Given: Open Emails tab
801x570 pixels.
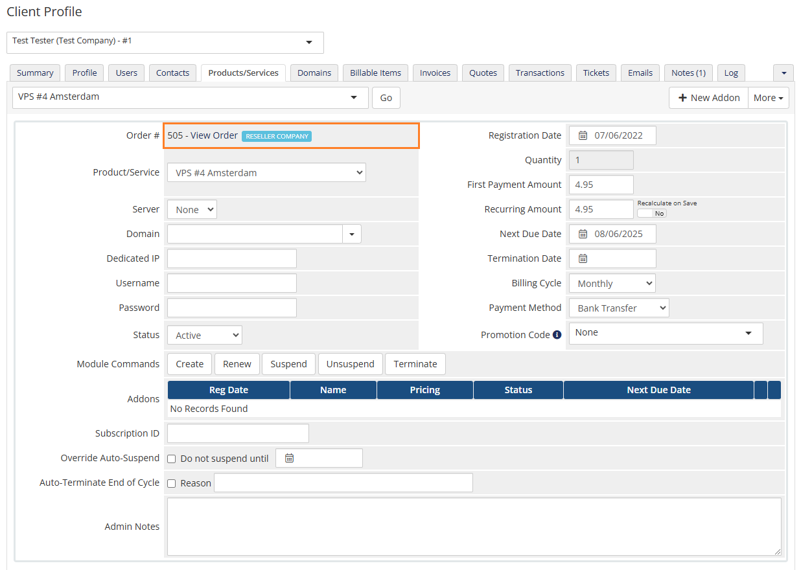Looking at the screenshot, I should pyautogui.click(x=640, y=73).
